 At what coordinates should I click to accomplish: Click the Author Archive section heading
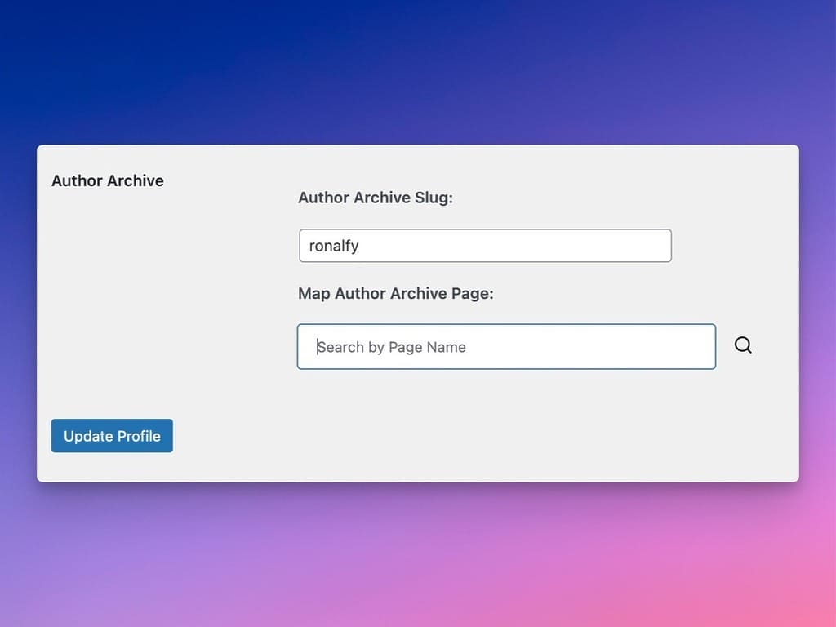pyautogui.click(x=107, y=180)
